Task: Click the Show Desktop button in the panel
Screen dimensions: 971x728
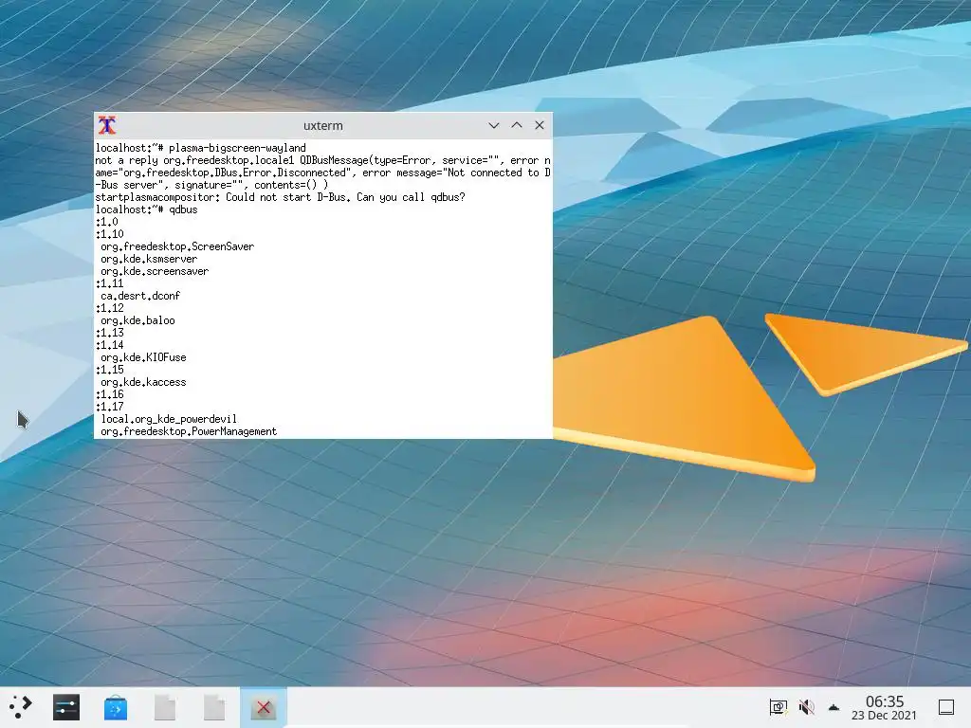Action: [x=946, y=707]
